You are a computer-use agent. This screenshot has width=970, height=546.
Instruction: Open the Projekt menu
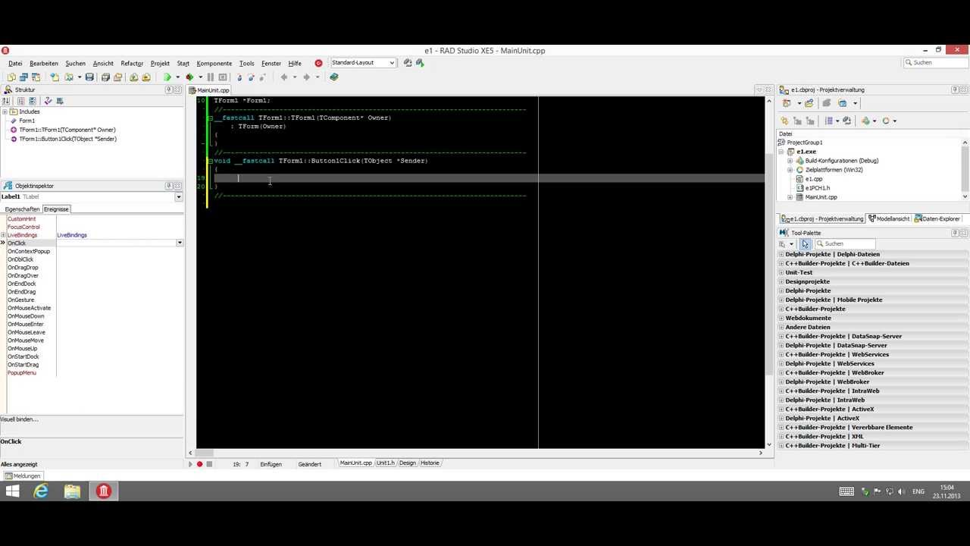point(160,64)
